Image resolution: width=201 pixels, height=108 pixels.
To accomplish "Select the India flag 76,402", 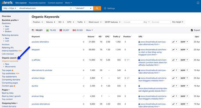I will (x=51, y=30).
